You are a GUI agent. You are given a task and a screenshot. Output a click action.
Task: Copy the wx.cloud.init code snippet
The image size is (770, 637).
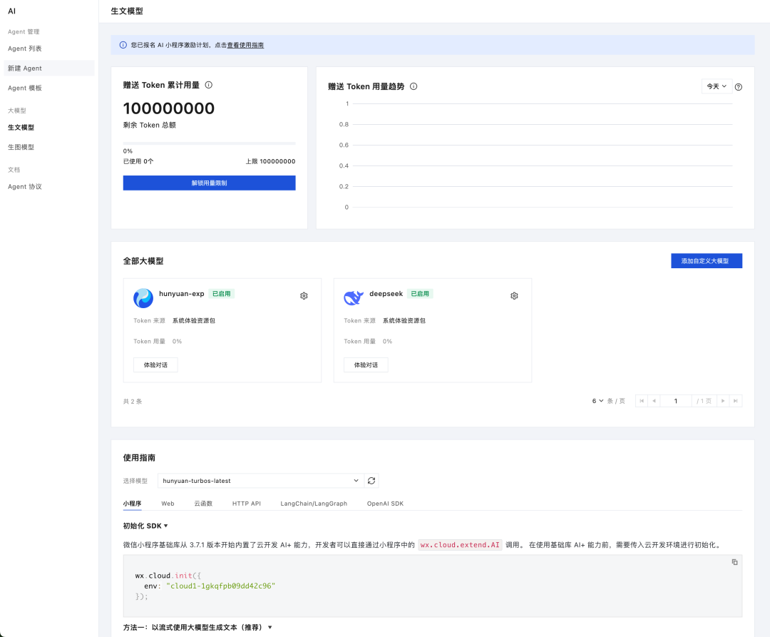tap(734, 562)
